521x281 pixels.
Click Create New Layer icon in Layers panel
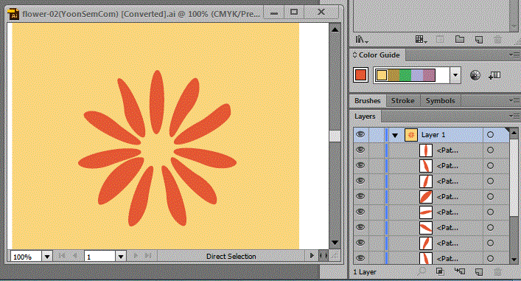(479, 271)
